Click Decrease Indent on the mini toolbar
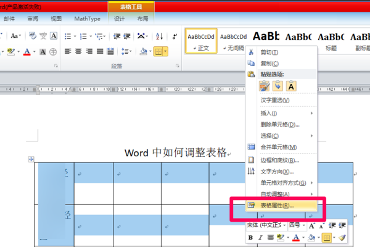370x247 pixels. coord(332,225)
